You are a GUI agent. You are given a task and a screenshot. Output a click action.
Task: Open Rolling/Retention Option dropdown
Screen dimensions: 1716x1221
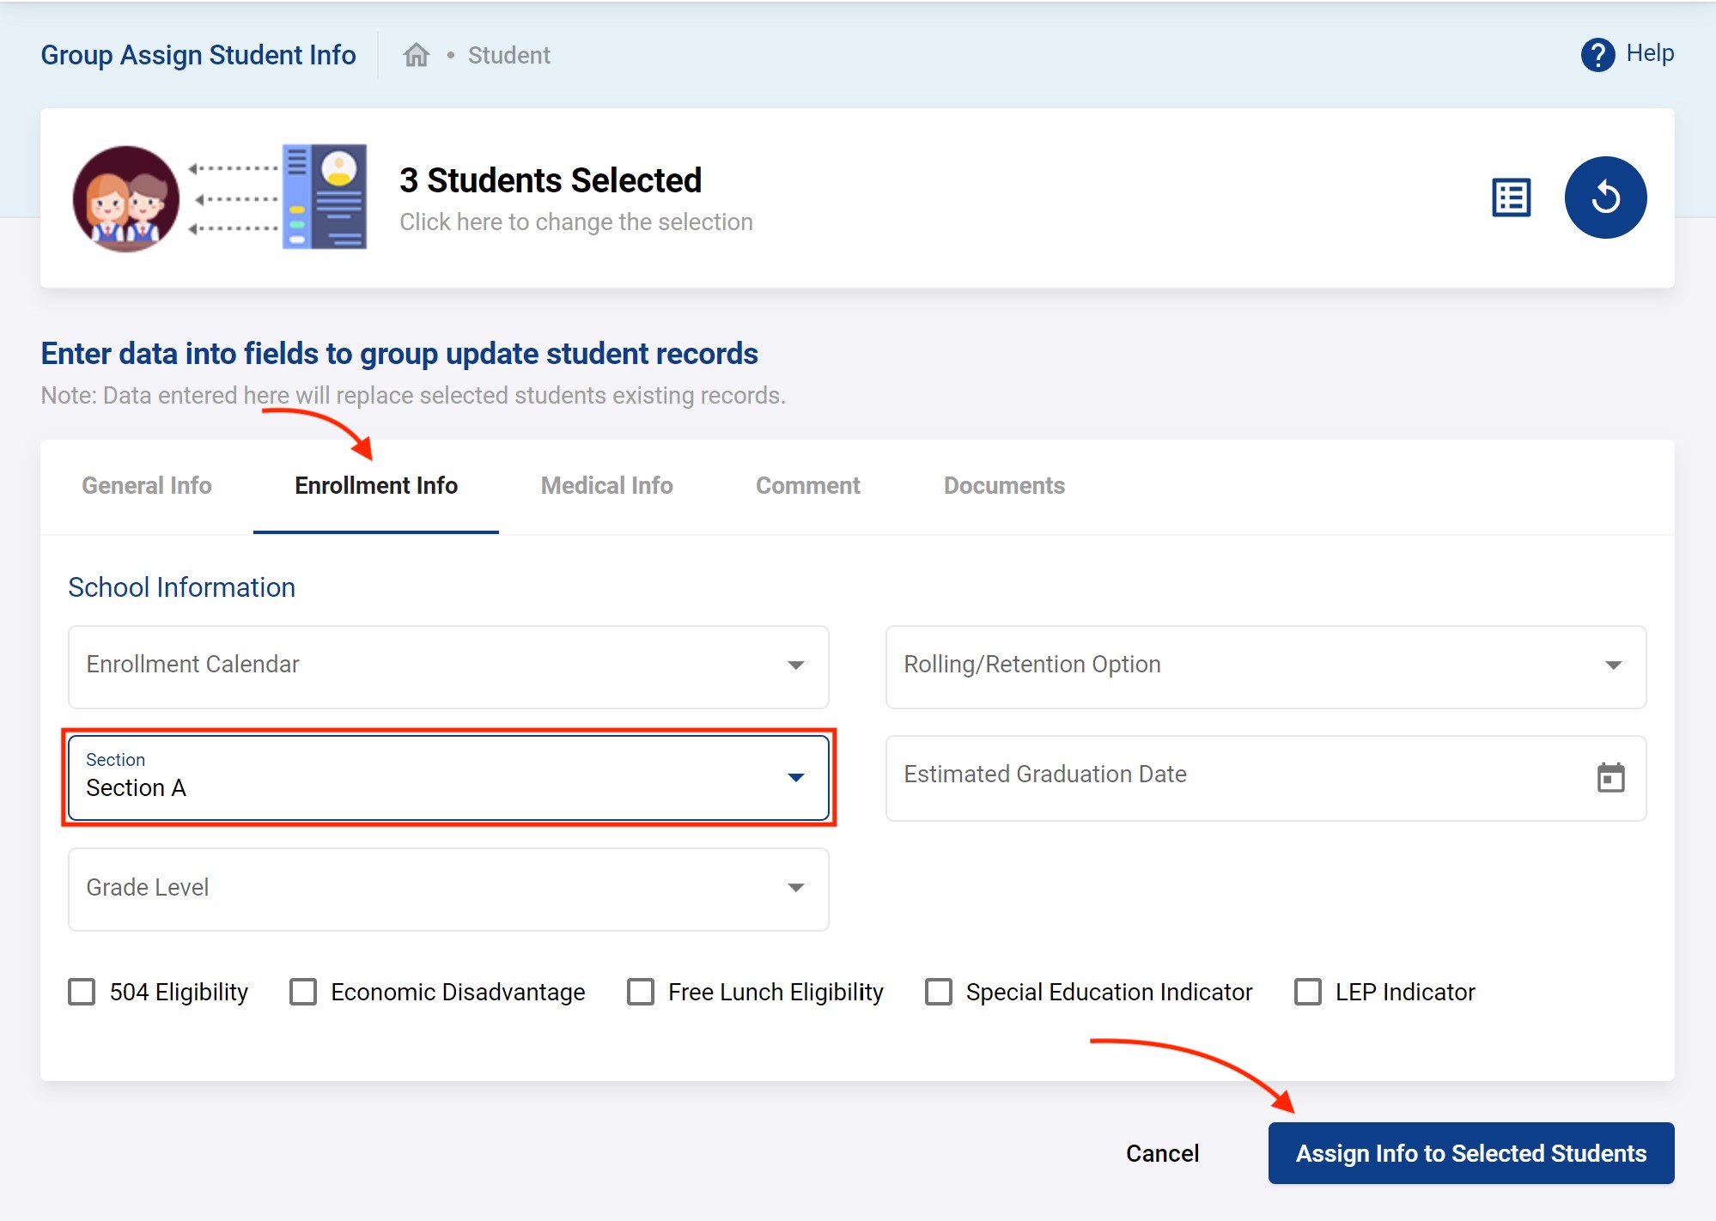pos(1265,666)
